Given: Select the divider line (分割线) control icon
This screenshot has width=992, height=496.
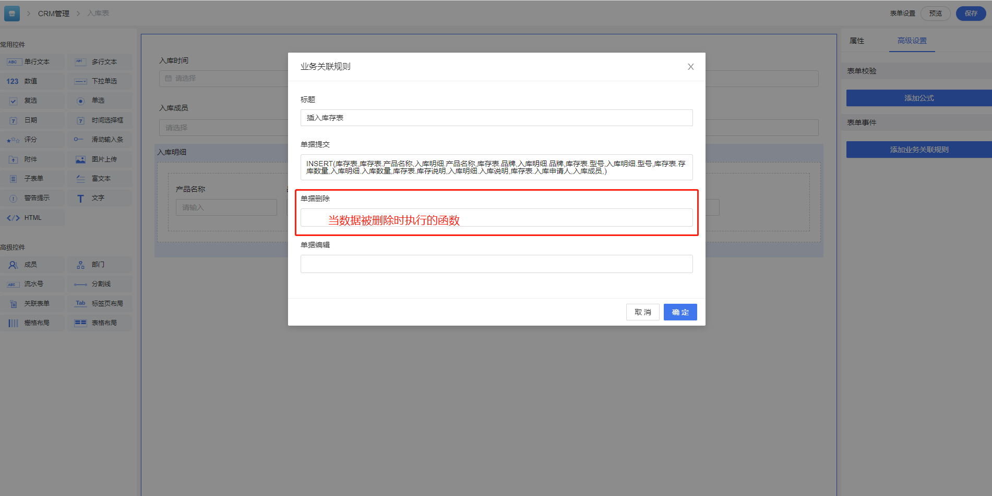Looking at the screenshot, I should [x=80, y=284].
